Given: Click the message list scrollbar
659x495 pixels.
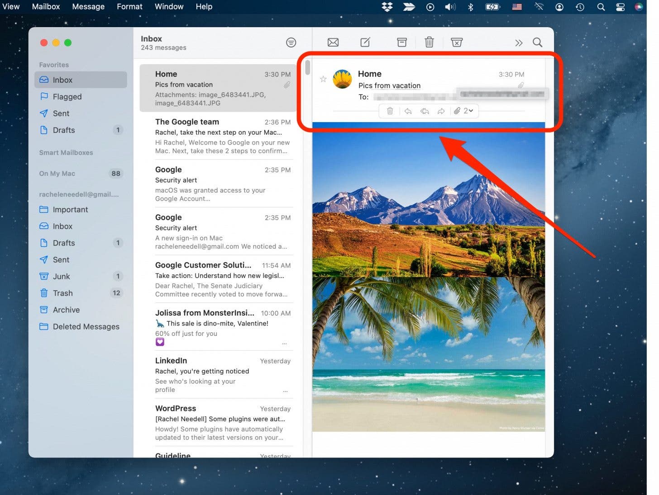Looking at the screenshot, I should pos(308,68).
